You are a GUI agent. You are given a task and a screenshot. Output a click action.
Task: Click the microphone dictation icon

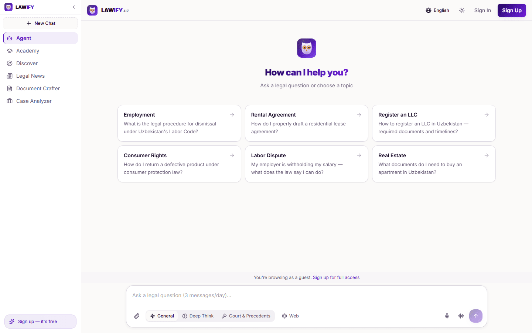pos(447,316)
